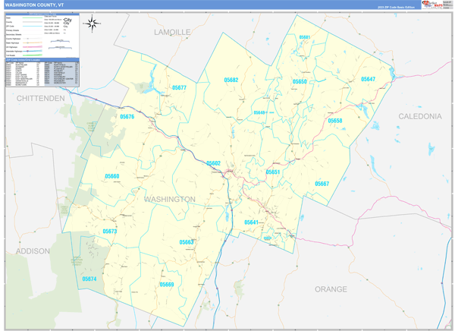Click the Washington County, VT title

click(35, 5)
